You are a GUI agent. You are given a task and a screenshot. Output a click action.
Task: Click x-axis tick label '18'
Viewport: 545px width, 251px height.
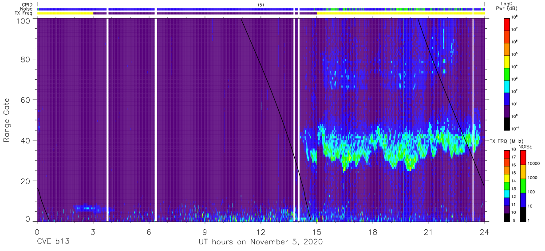pos(373,232)
